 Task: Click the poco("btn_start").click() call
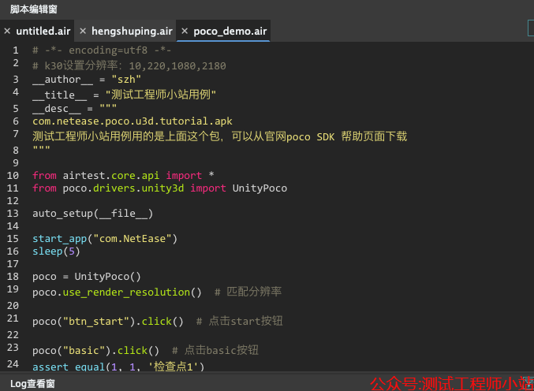pos(107,322)
